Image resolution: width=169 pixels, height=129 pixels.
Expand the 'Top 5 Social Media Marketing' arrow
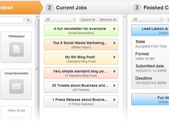(x=114, y=43)
